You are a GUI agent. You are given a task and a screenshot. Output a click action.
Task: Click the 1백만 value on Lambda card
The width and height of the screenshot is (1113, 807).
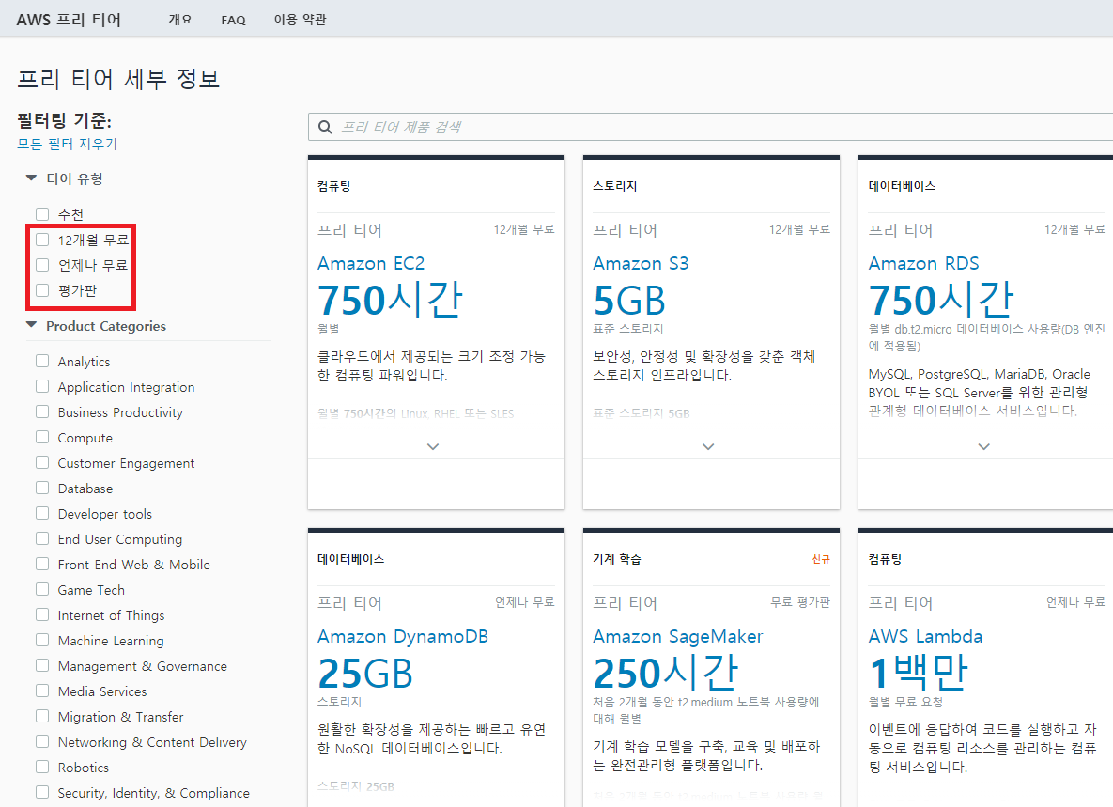(x=919, y=672)
